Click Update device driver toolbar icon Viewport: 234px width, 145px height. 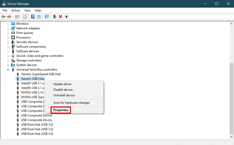click(x=55, y=17)
